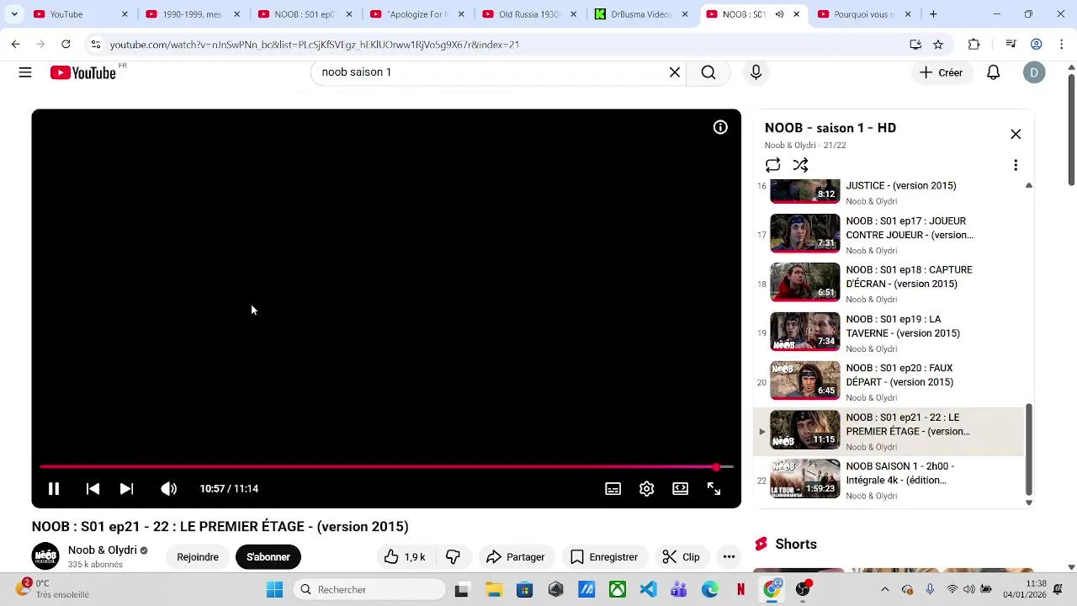
Task: Bookmark this page with star
Action: (x=938, y=45)
